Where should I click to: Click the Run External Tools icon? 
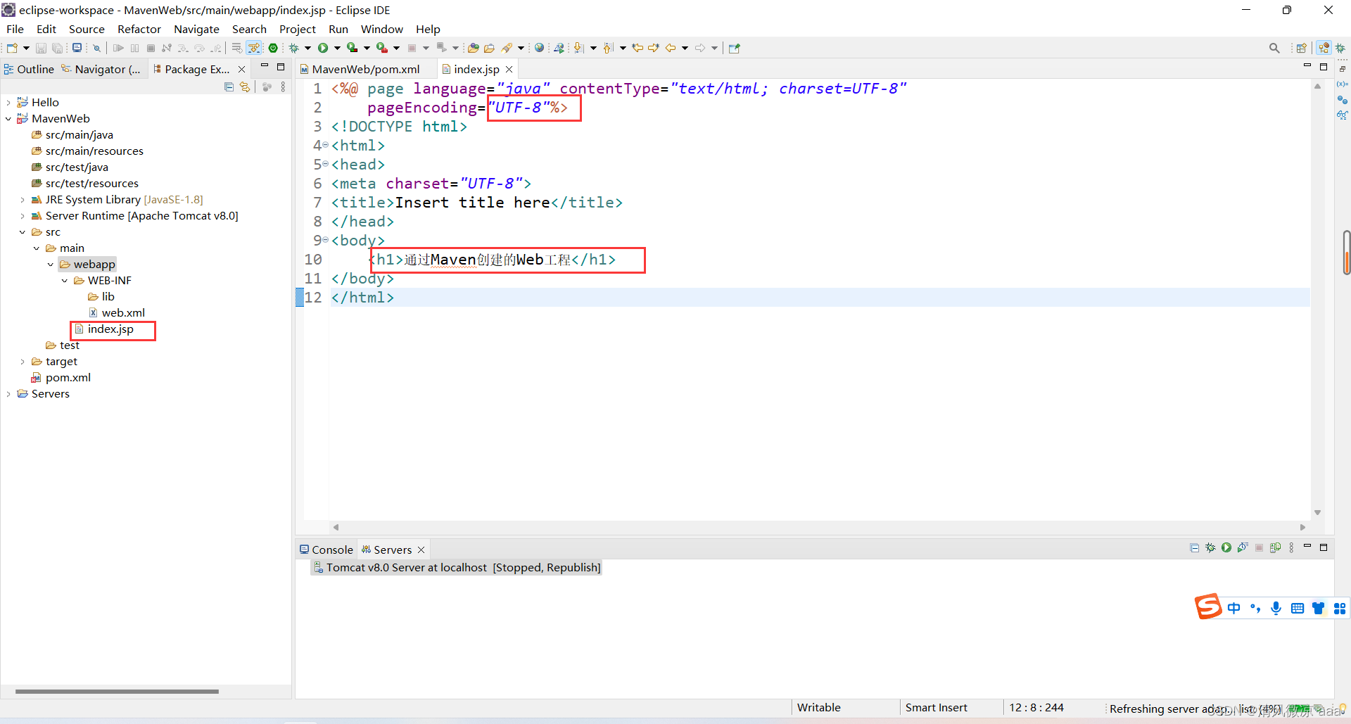pos(381,48)
